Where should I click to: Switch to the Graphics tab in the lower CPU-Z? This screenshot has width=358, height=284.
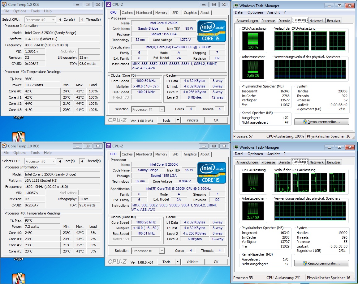coord(190,154)
